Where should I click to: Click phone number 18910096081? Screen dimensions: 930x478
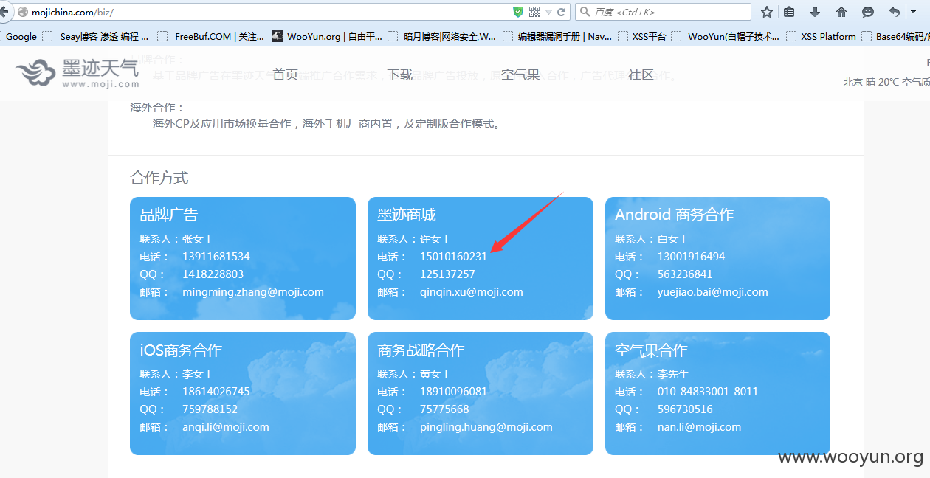click(454, 392)
